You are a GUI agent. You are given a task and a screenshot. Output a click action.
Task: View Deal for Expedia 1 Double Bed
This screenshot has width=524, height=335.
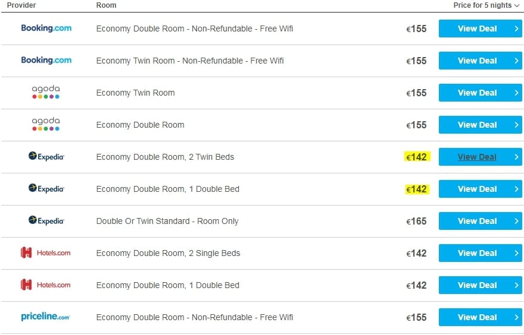click(480, 189)
